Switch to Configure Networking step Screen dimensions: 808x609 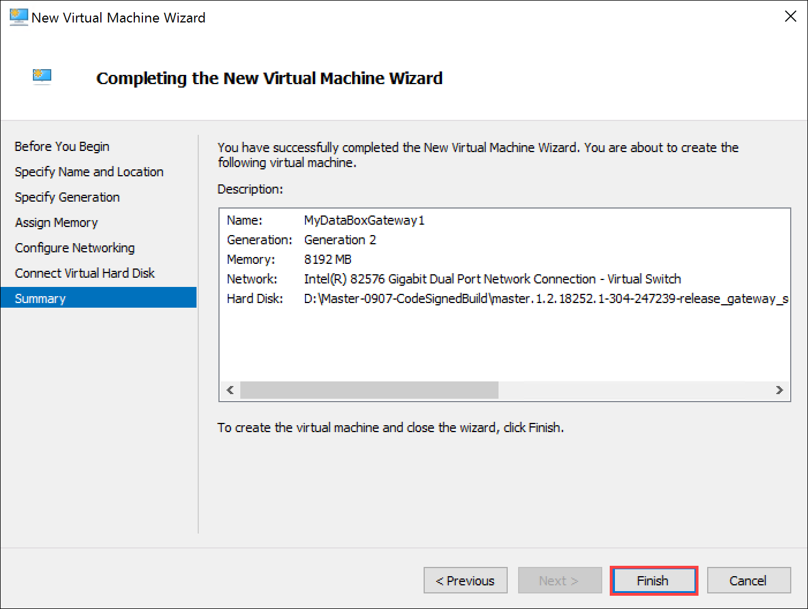pyautogui.click(x=75, y=248)
